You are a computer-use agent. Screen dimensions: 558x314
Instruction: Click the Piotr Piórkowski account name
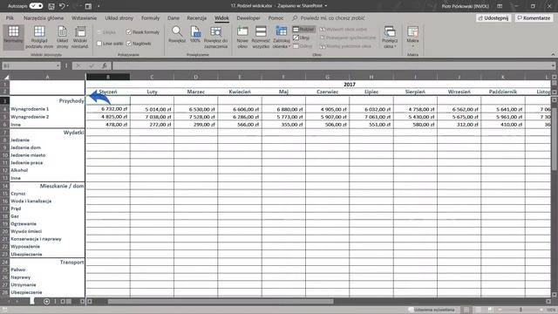[x=465, y=6]
